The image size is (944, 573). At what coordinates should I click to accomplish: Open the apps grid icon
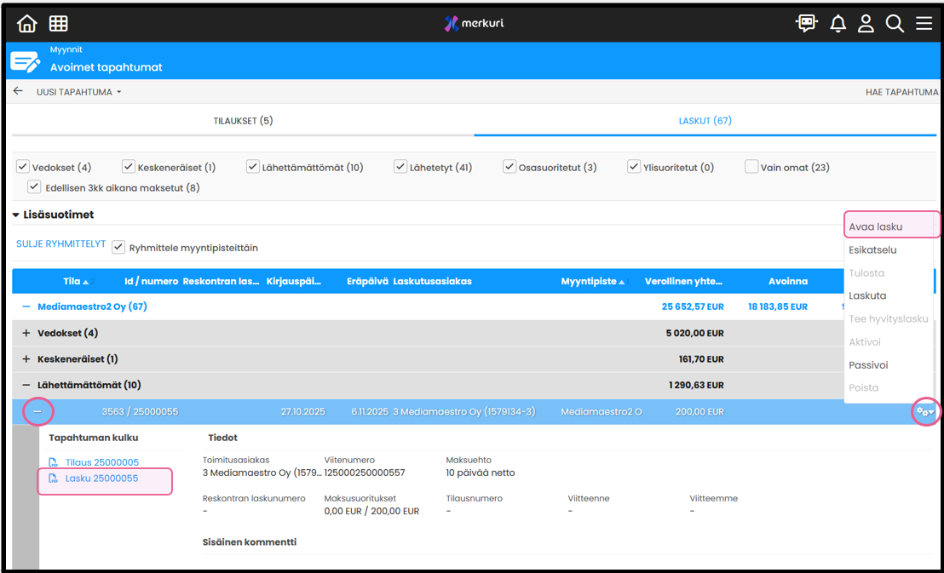tap(58, 24)
